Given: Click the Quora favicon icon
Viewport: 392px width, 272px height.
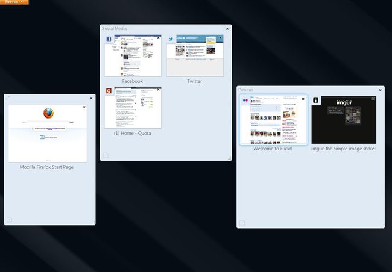Looking at the screenshot, I should pyautogui.click(x=109, y=91).
